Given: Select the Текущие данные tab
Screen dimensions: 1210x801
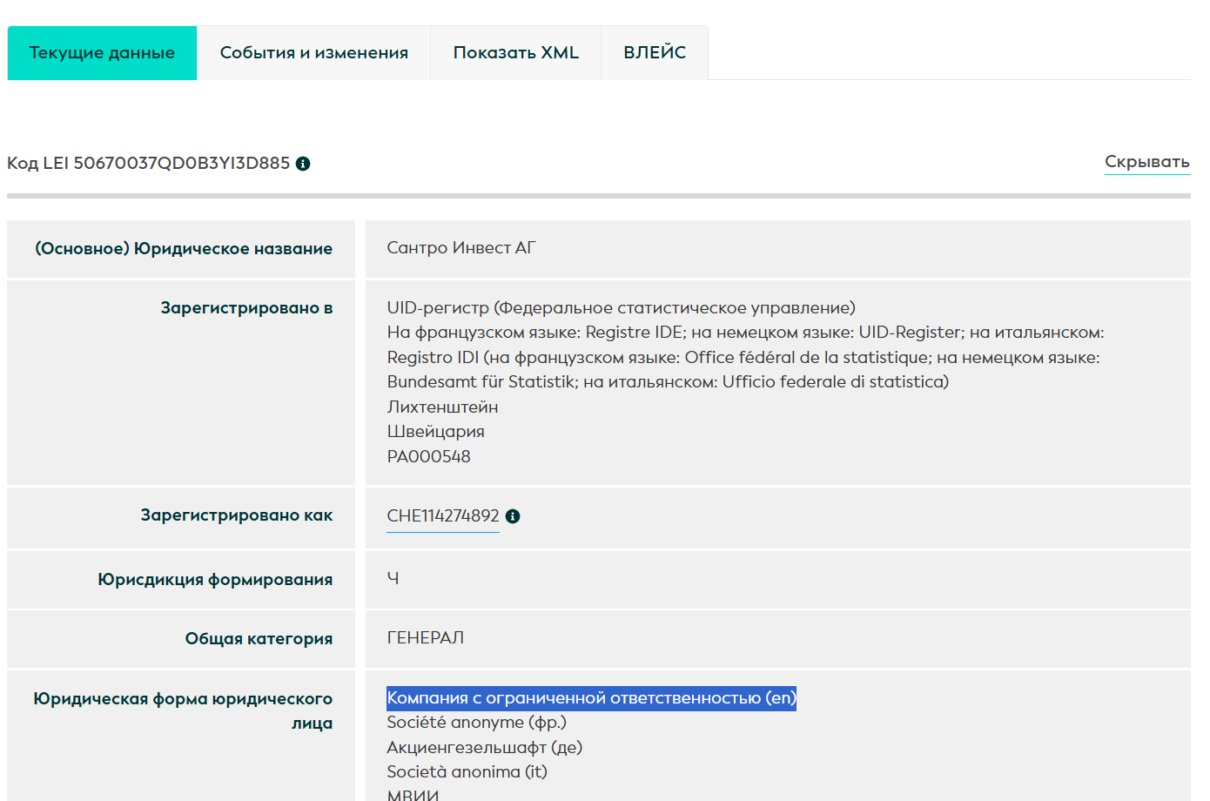Looking at the screenshot, I should tap(102, 53).
